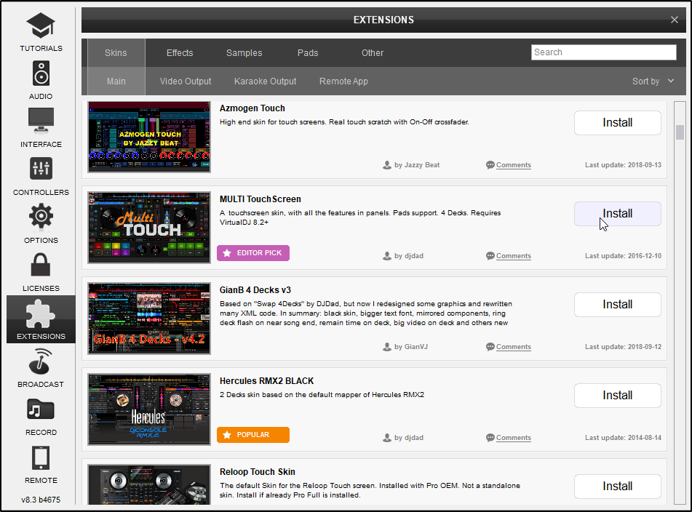Click the orange Popular badge
Viewport: 692px width, 512px height.
[x=253, y=435]
